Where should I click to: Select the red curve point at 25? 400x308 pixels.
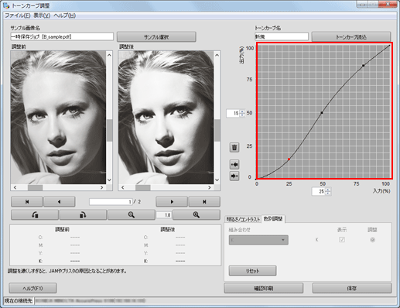click(x=289, y=159)
